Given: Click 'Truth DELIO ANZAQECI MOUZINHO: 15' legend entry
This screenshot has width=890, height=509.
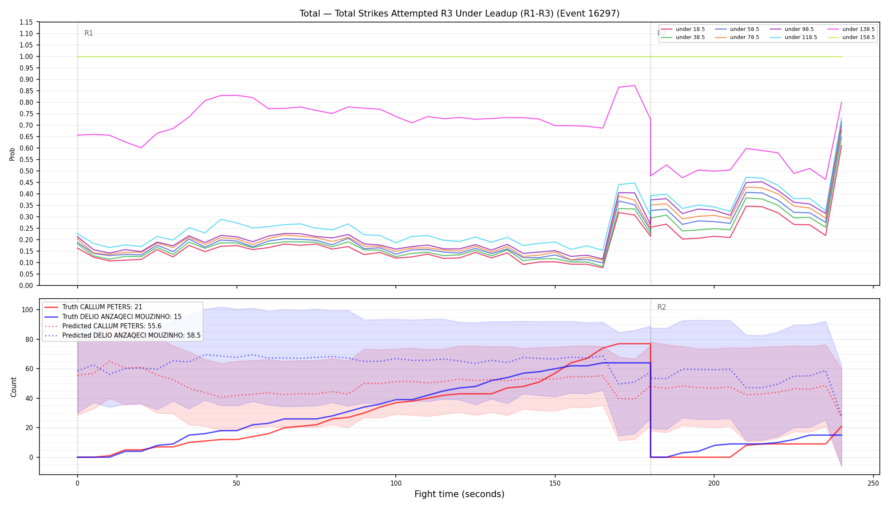Looking at the screenshot, I should click(x=113, y=316).
